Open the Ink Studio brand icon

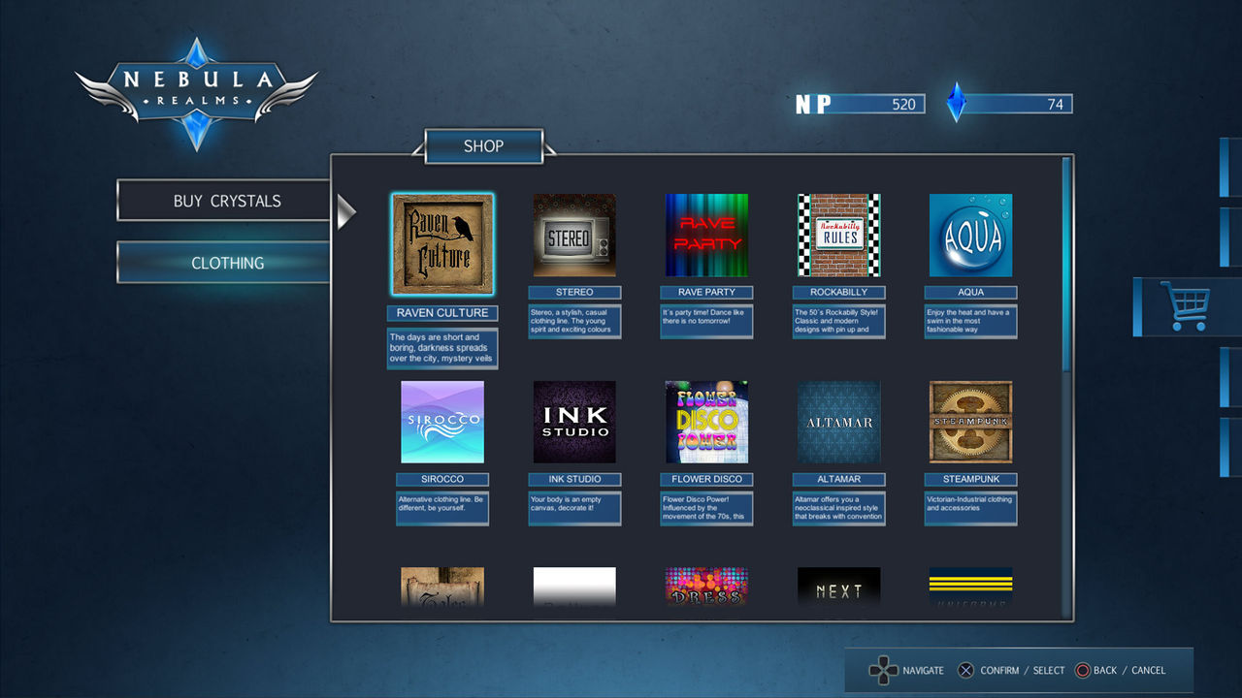[574, 422]
